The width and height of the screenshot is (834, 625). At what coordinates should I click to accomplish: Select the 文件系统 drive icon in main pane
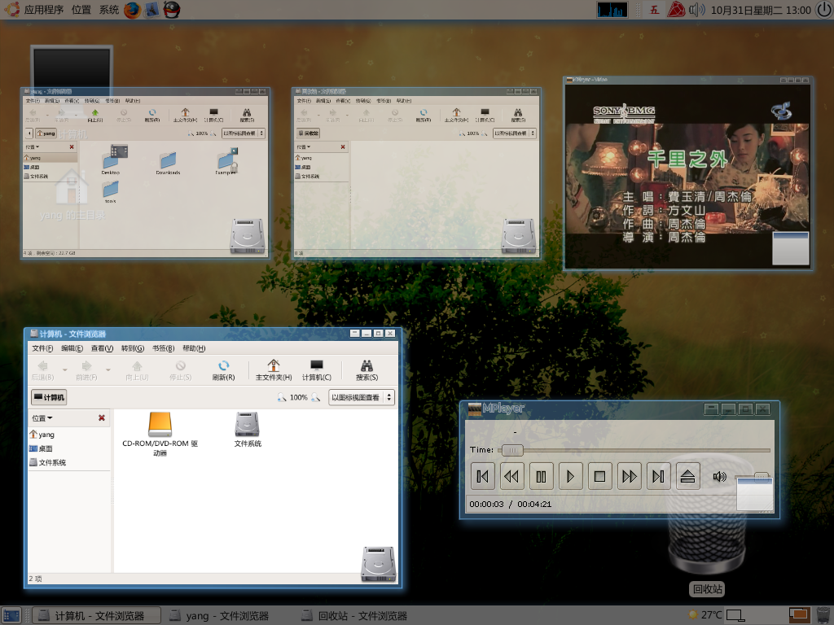tap(248, 430)
